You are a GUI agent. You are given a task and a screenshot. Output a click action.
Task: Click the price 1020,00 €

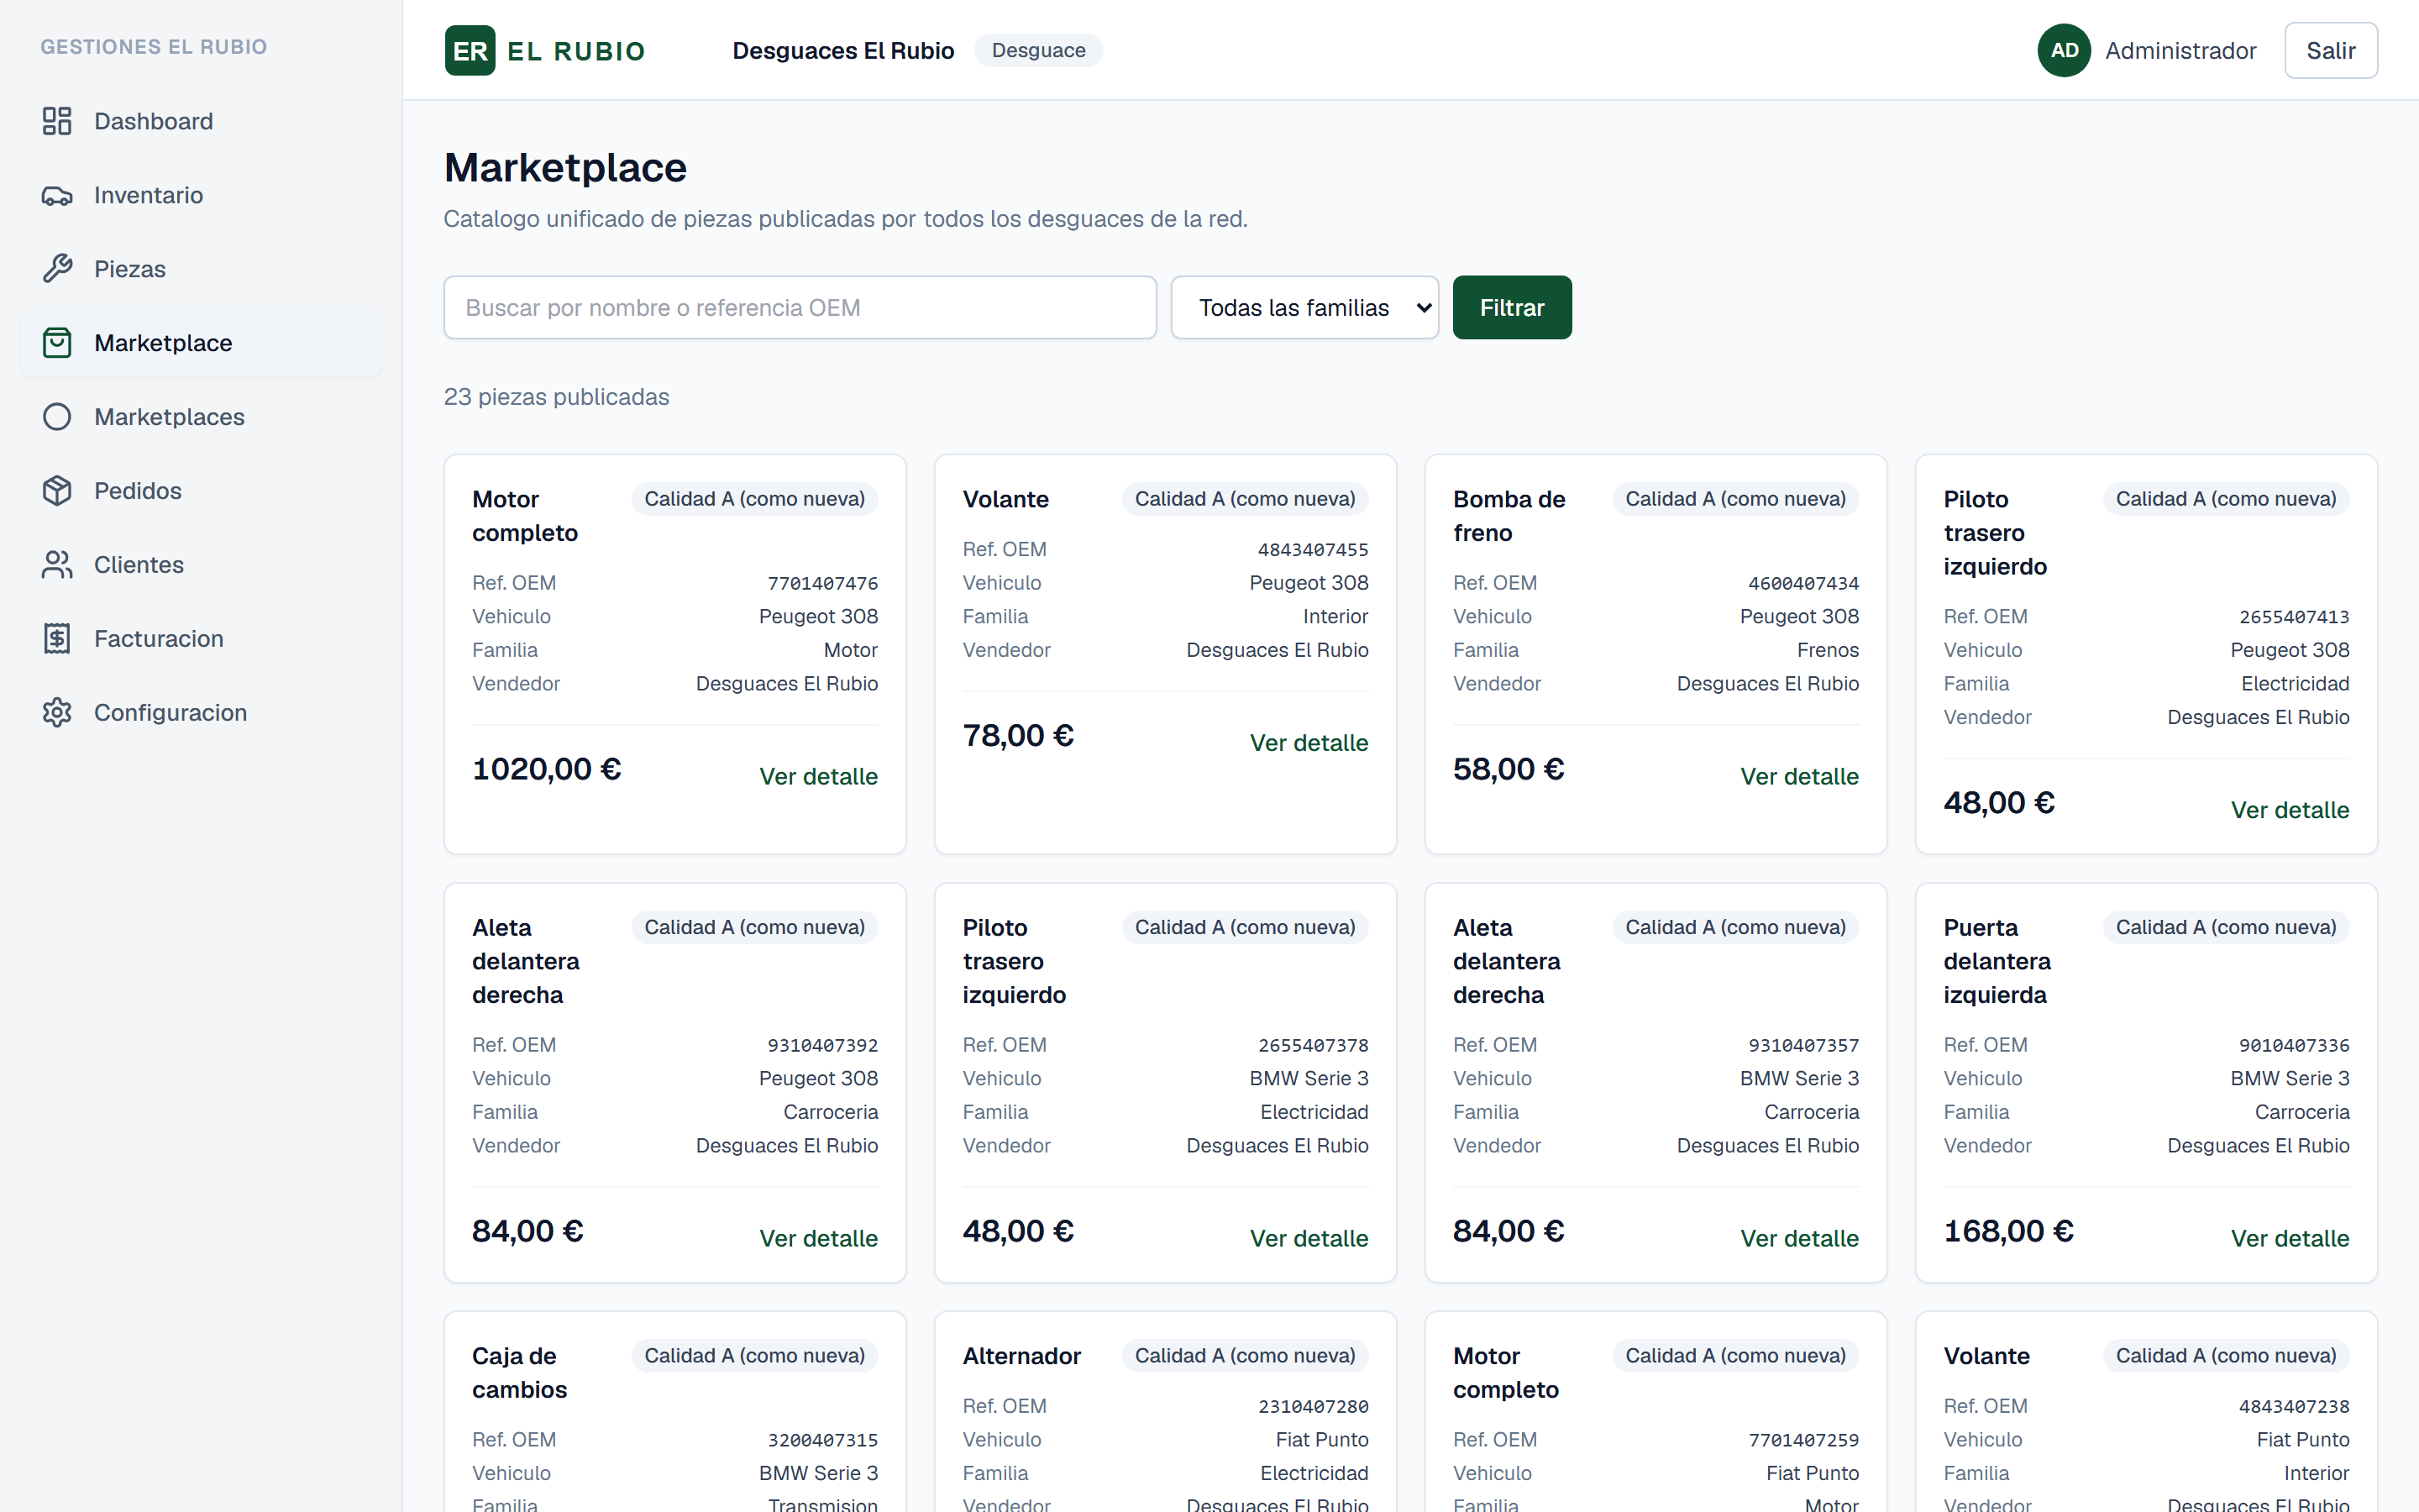click(x=547, y=769)
